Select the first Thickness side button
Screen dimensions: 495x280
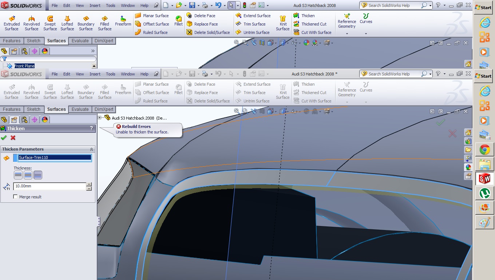point(18,175)
